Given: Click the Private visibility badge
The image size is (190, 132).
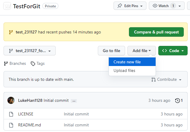Looking at the screenshot, I should [50, 6].
